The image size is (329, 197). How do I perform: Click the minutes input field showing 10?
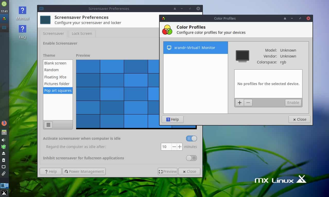point(166,146)
